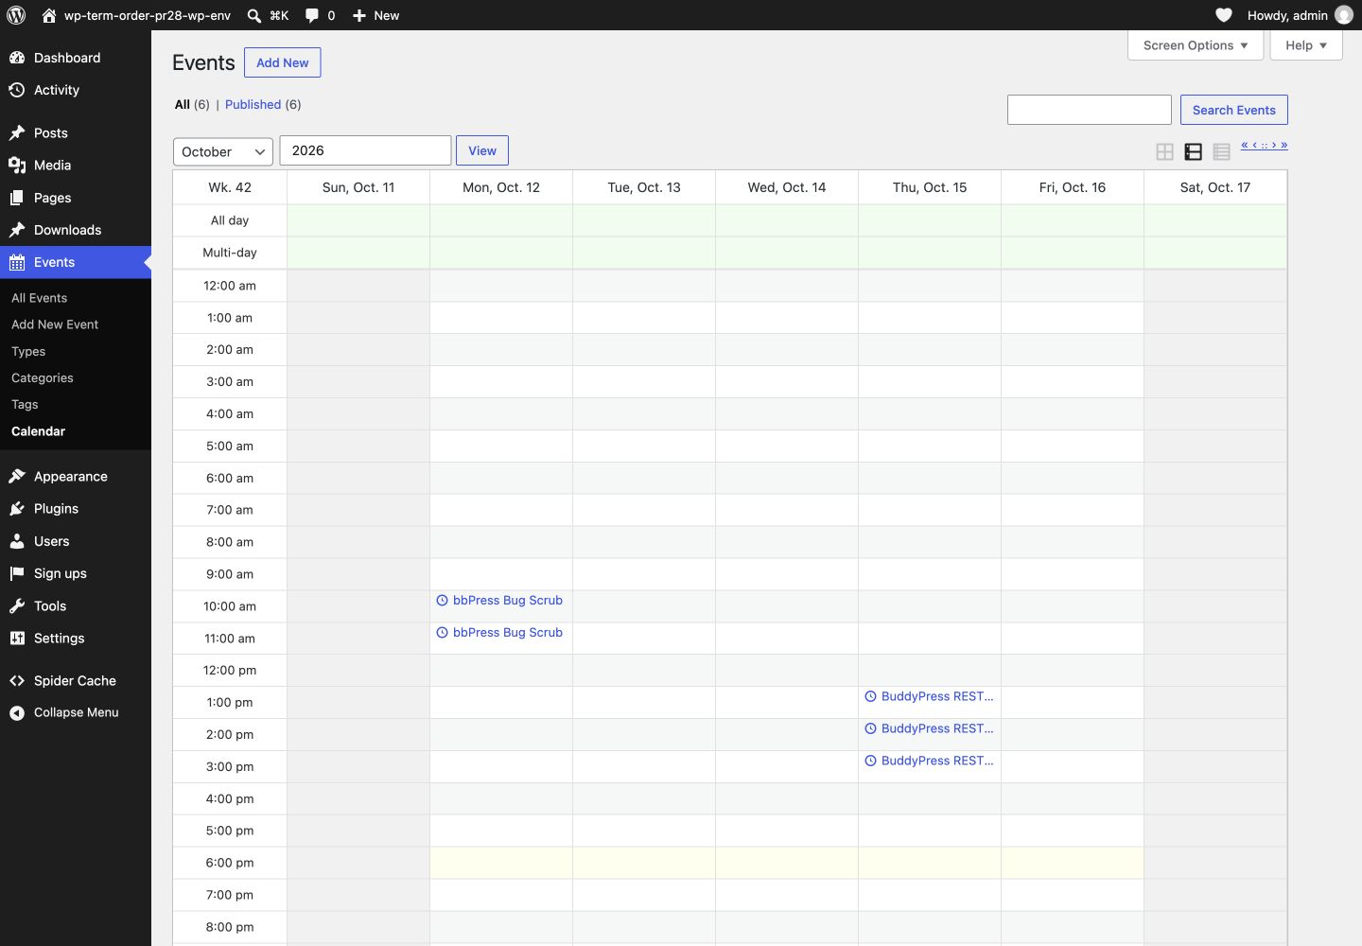Screen dimensions: 1362x946
Task: Select the week view icon
Action: click(1193, 151)
